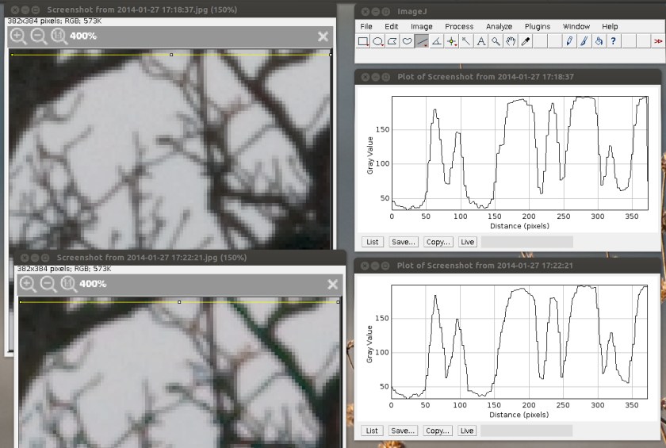Click Save... in the 17:22:21 plot

tap(403, 431)
